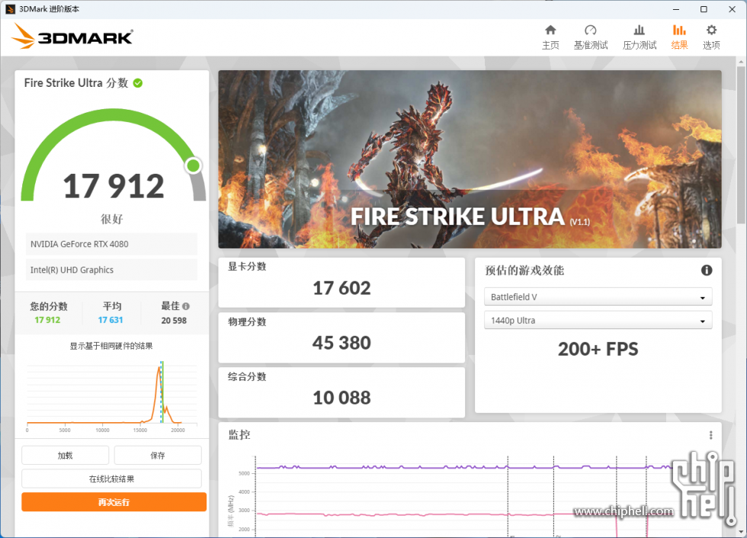Go to 基准测试 benchmark gauge icon

[590, 30]
